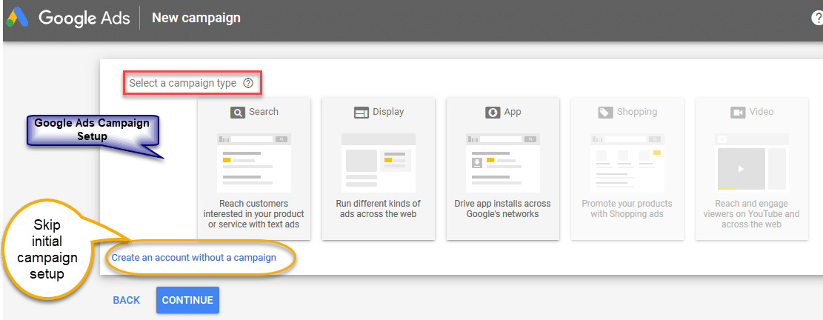Open the help question mark icon in header

(x=818, y=18)
